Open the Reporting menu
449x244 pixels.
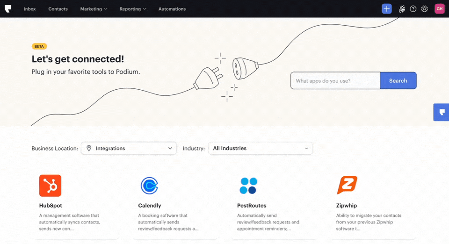point(132,9)
